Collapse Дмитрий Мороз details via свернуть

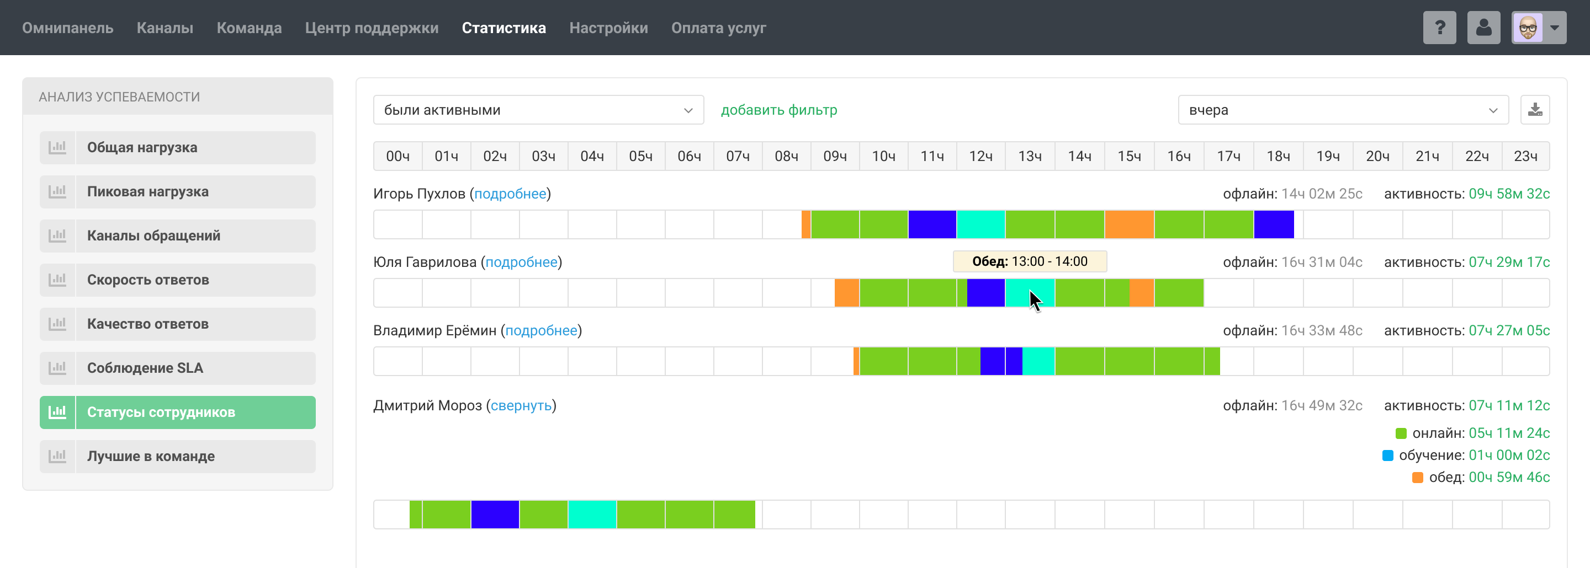(520, 406)
